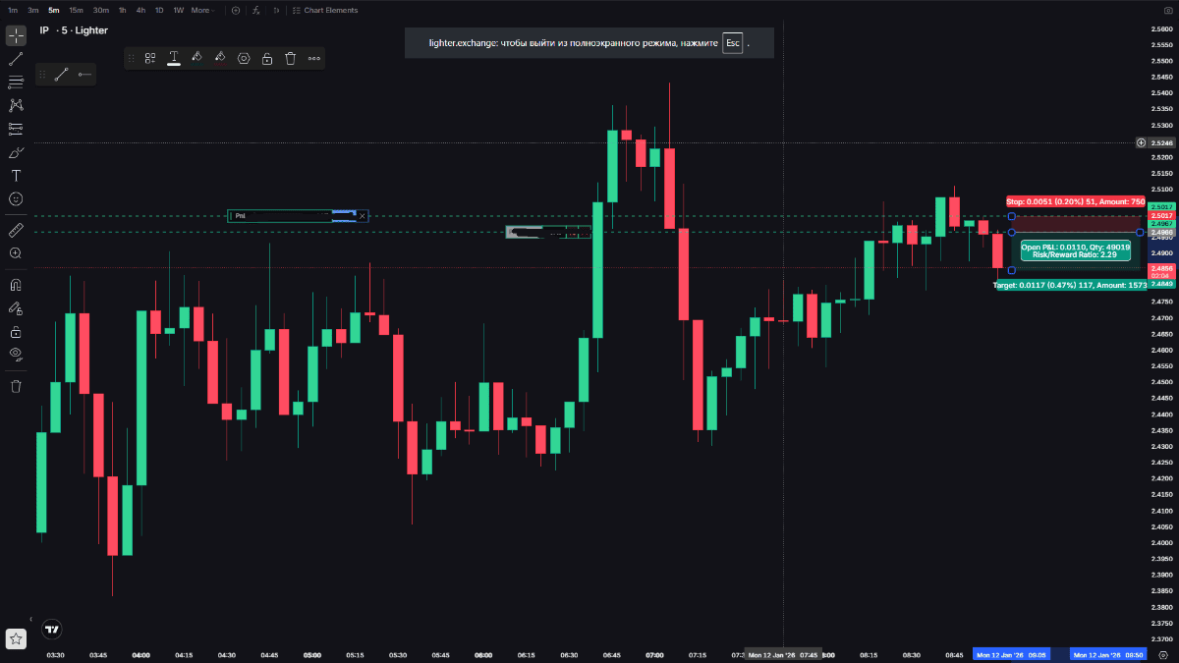
Task: Switch to 1D timeframe
Action: [159, 11]
